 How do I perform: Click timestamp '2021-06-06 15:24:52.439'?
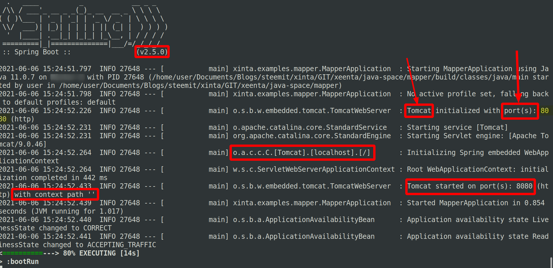[x=46, y=203]
